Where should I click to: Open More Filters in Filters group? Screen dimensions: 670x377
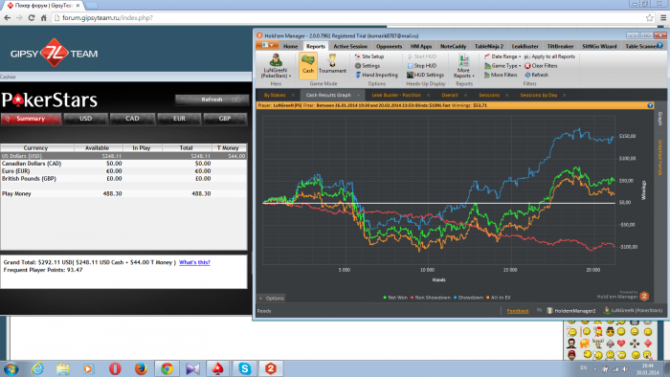point(501,75)
